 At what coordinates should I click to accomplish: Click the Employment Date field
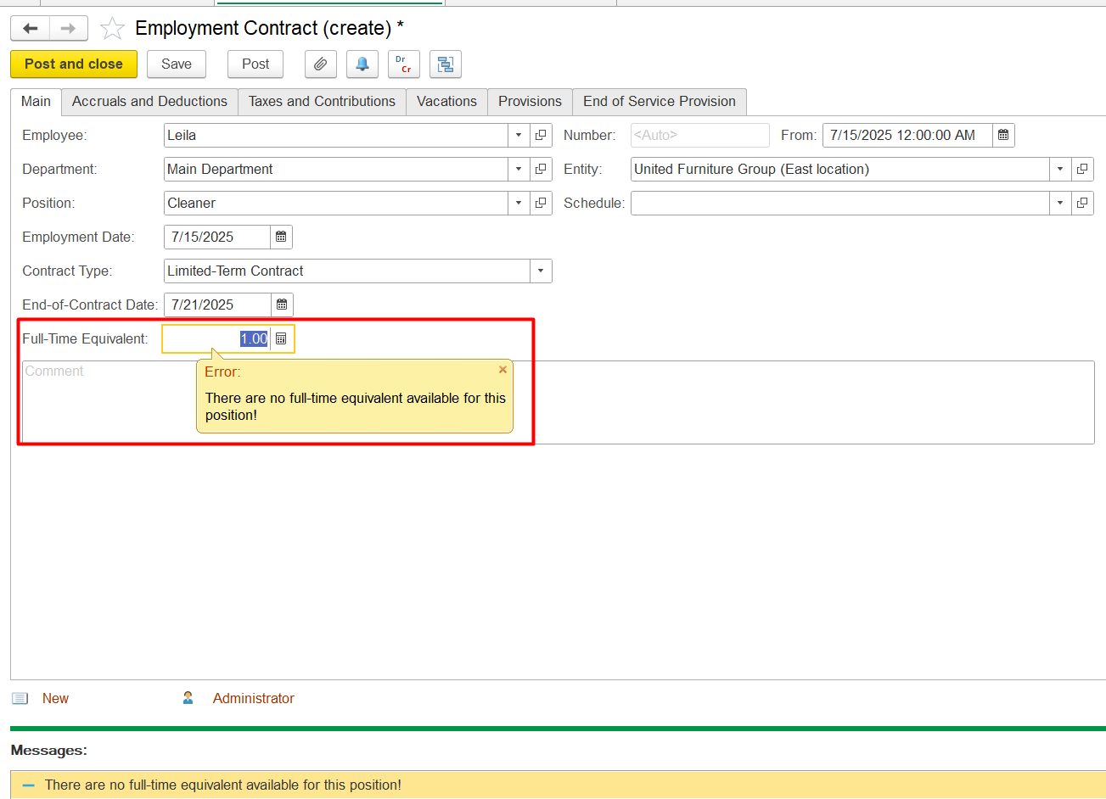[x=217, y=237]
